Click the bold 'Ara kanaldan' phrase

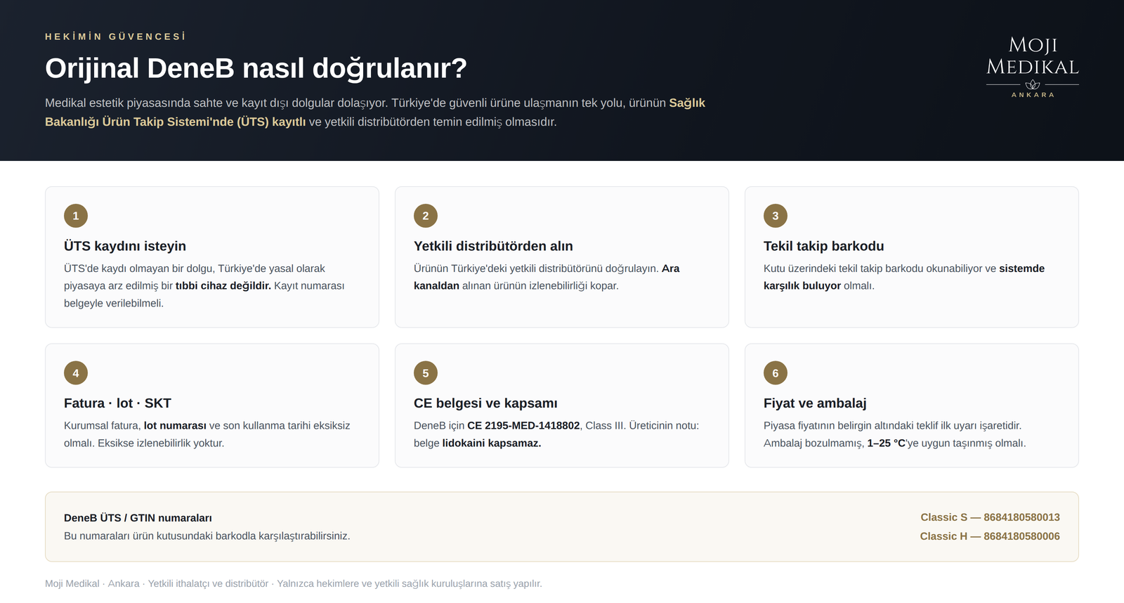click(547, 277)
